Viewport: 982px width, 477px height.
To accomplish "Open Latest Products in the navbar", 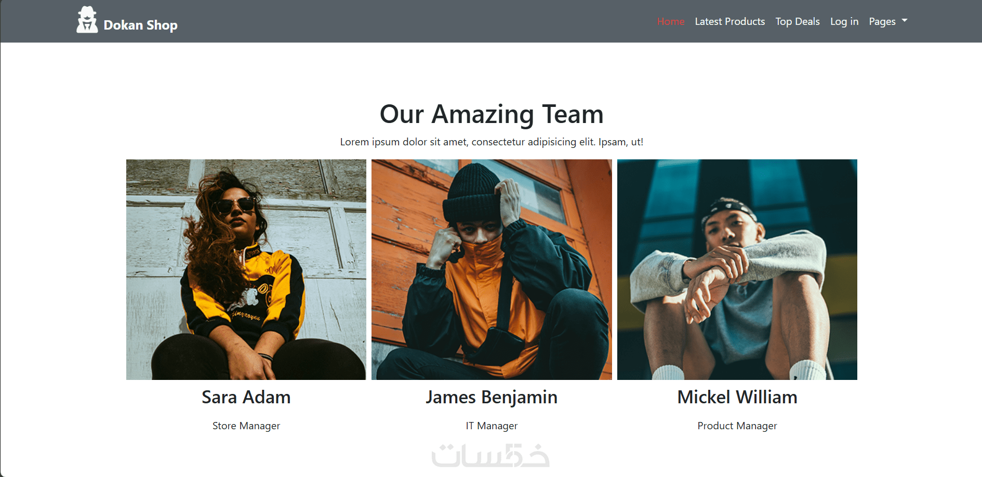I will (x=729, y=21).
